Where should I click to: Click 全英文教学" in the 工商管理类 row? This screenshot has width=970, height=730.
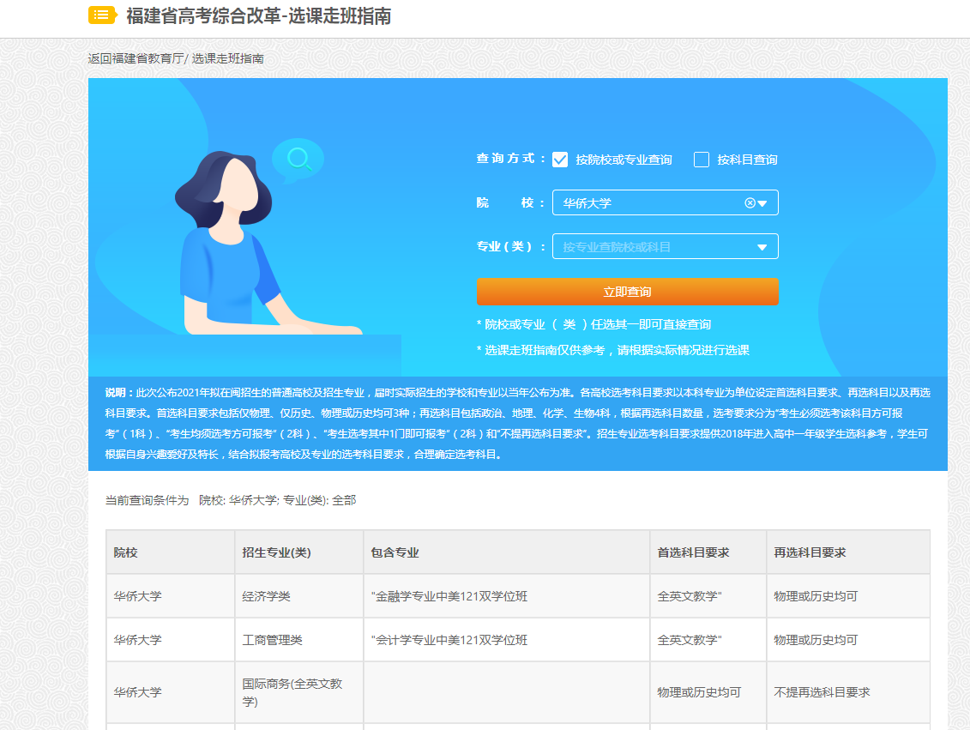[708, 640]
